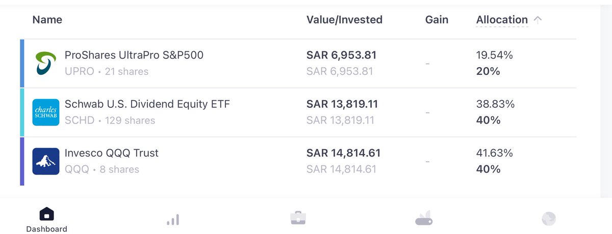Open the Dashboard home tab
This screenshot has height=234, width=612.
[46, 219]
